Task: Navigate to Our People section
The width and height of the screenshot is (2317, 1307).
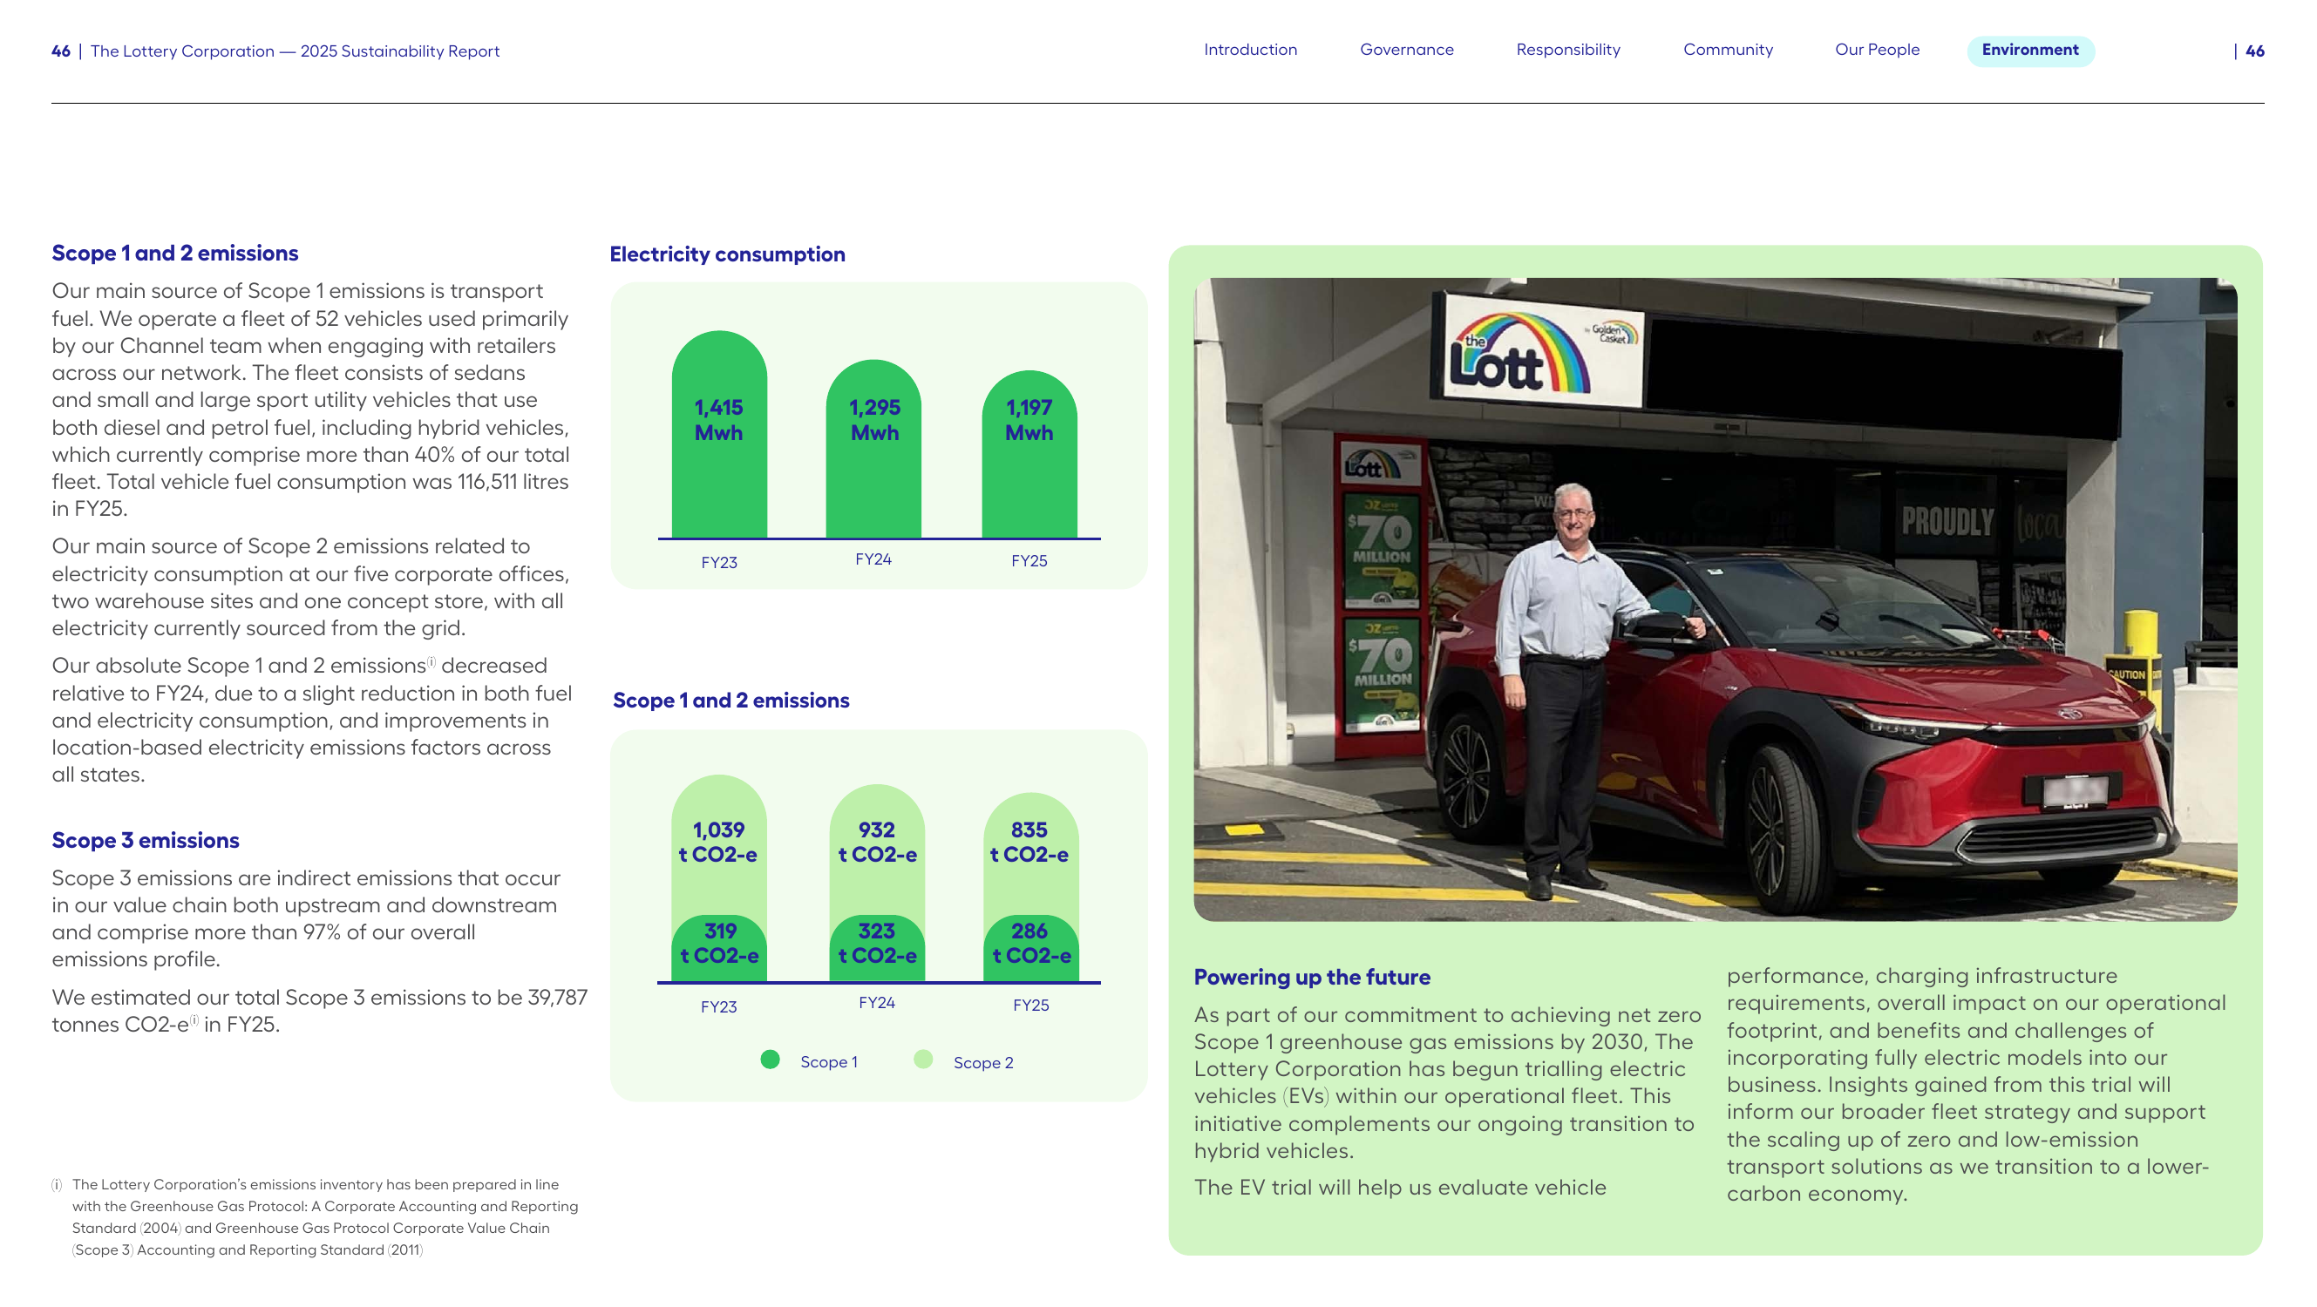Action: 1877,50
